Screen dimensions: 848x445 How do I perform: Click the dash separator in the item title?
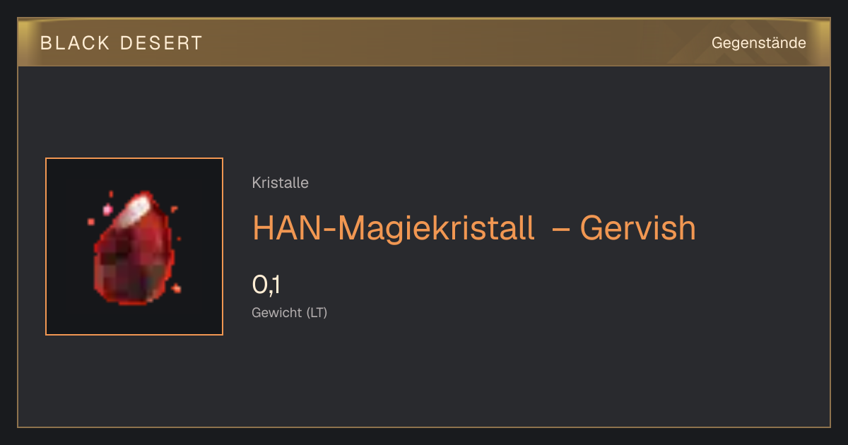click(x=560, y=229)
